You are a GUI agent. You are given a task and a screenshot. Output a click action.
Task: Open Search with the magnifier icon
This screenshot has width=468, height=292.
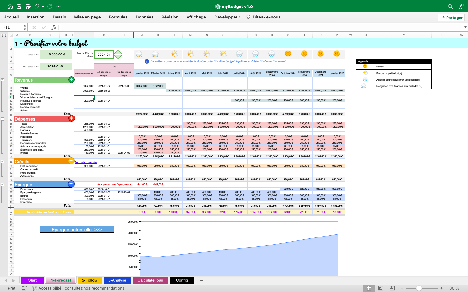tap(450, 6)
